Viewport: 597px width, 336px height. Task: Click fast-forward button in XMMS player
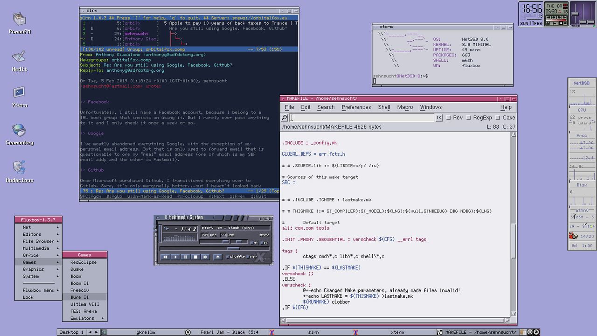[205, 257]
